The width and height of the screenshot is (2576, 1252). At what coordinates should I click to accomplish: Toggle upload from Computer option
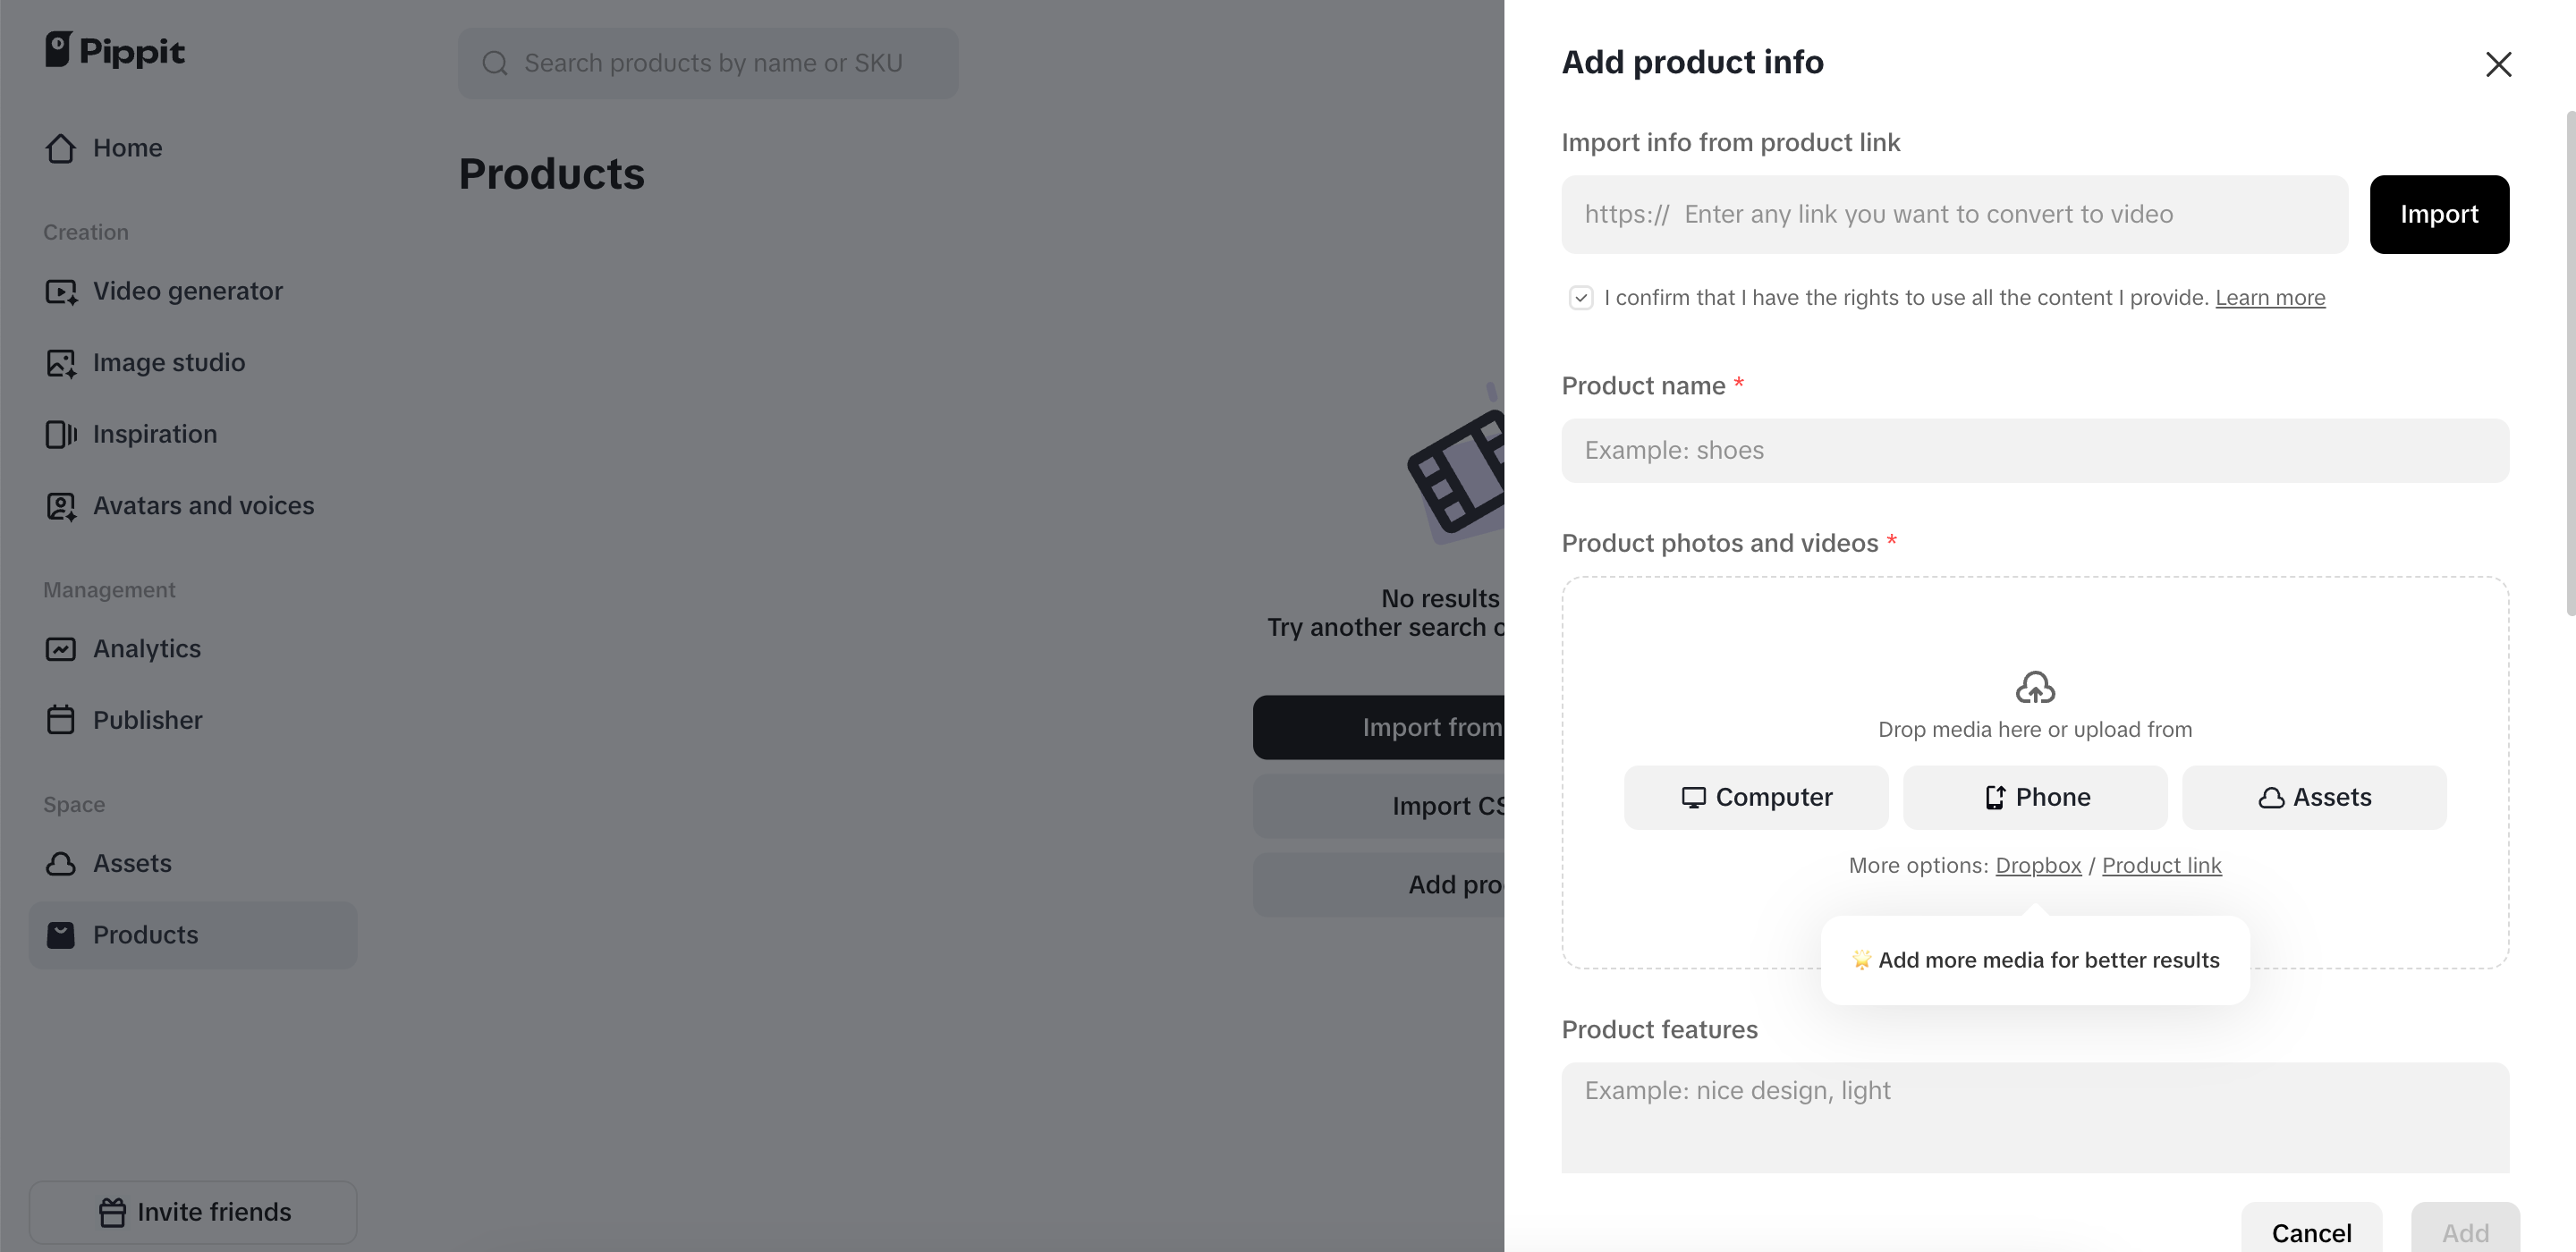(1755, 797)
